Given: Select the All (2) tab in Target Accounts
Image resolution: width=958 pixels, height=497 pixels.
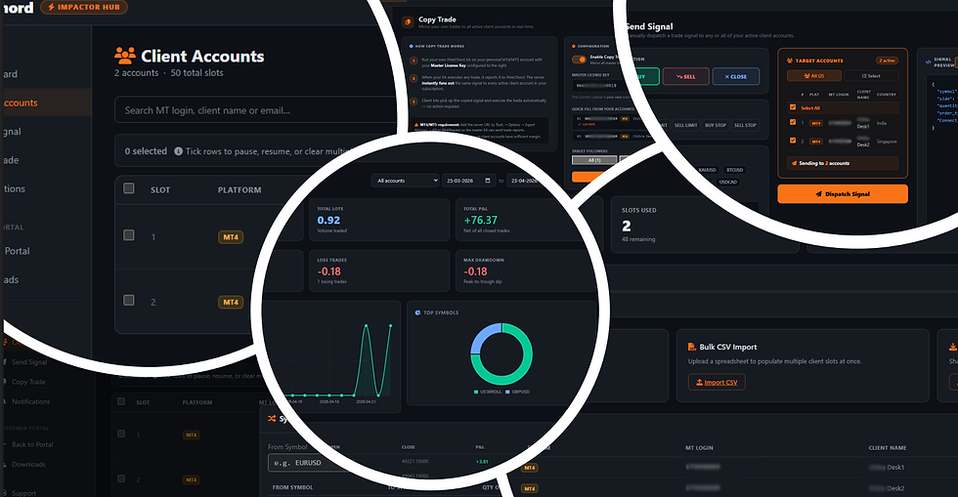Looking at the screenshot, I should 813,76.
